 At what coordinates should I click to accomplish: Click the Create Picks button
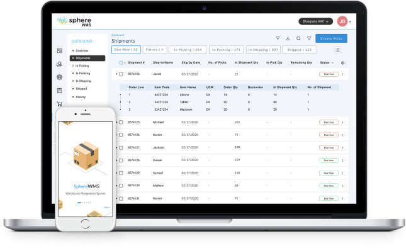coord(331,38)
